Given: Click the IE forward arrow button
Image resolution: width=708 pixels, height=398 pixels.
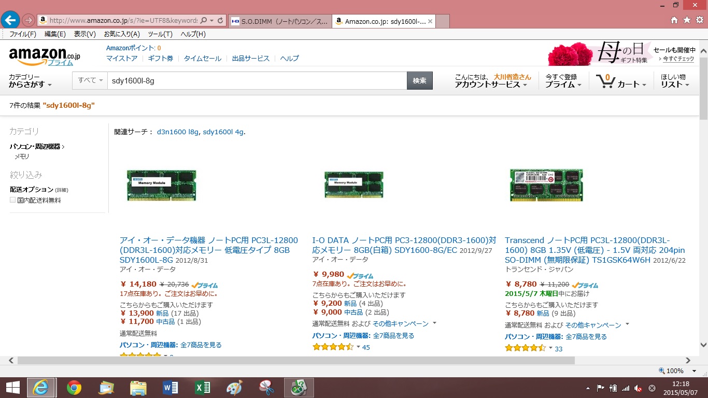Looking at the screenshot, I should tap(28, 21).
